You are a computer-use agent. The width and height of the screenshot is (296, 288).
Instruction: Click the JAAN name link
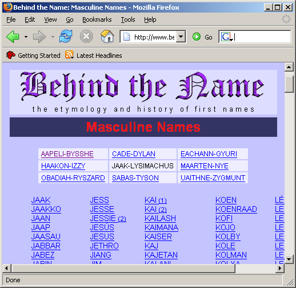click(41, 219)
